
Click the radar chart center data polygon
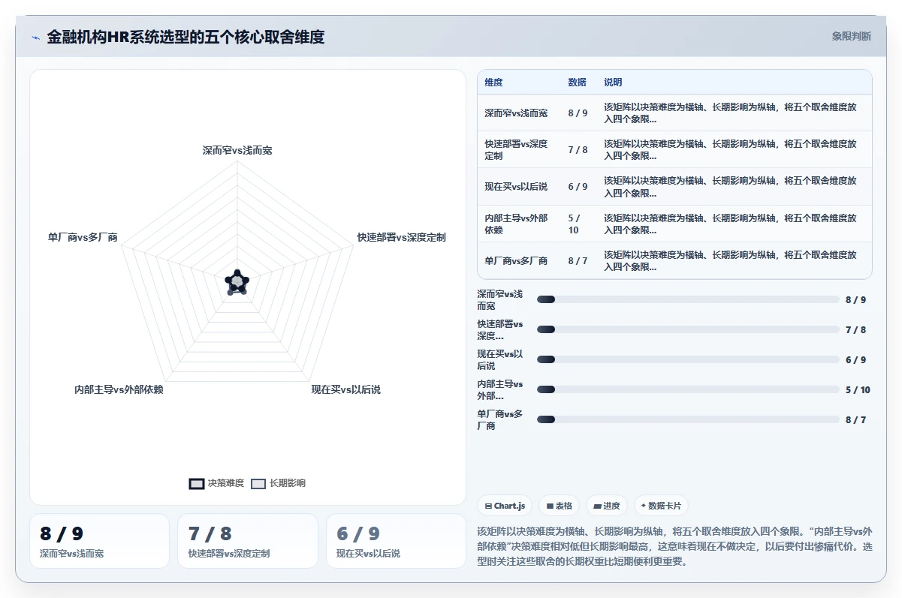(237, 283)
